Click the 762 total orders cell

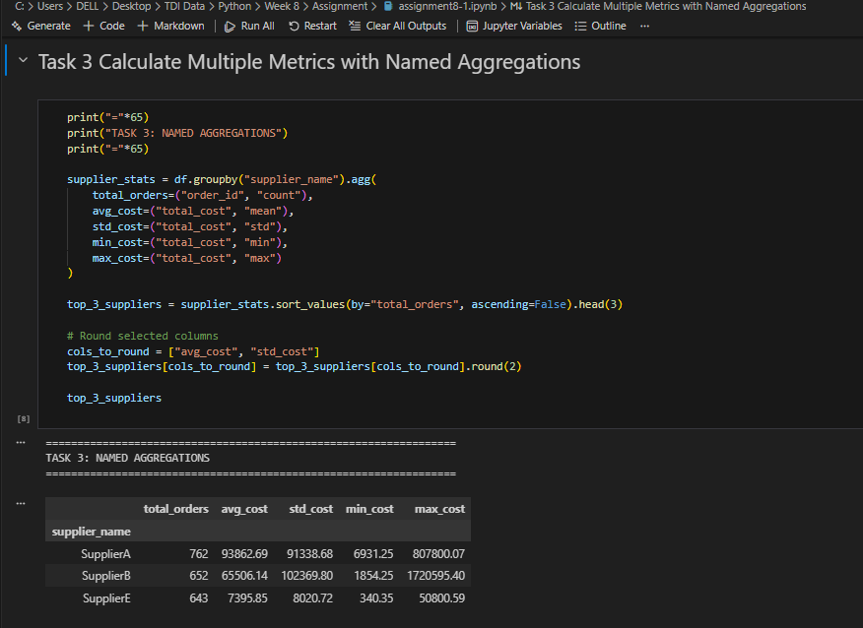point(199,554)
